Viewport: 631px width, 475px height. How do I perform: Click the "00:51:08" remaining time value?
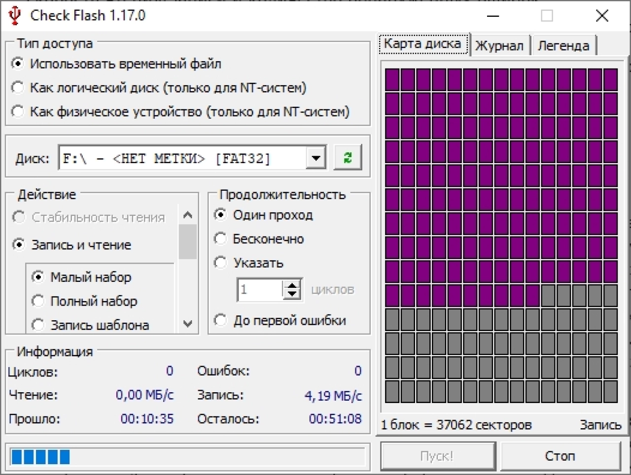[x=335, y=419]
